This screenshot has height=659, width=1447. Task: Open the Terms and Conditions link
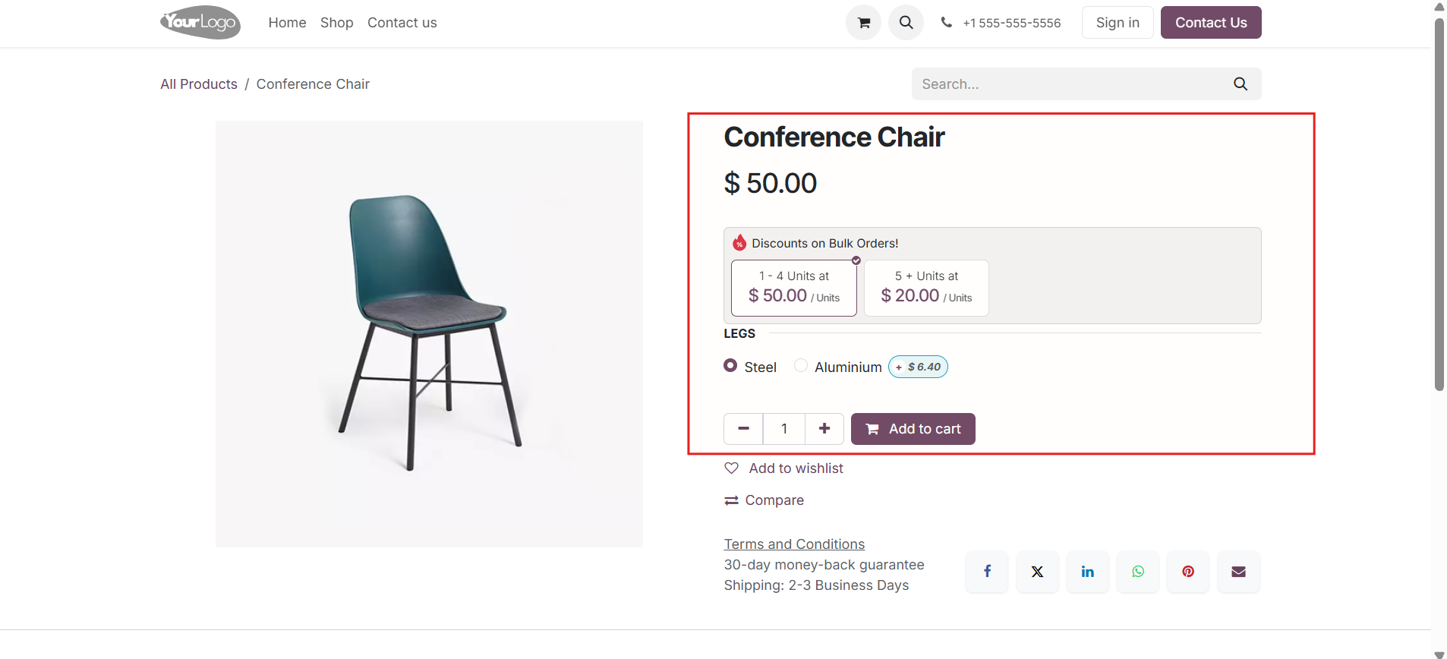(794, 544)
